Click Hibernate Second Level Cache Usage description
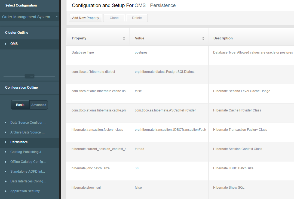The height and width of the screenshot is (199, 294). click(x=242, y=91)
